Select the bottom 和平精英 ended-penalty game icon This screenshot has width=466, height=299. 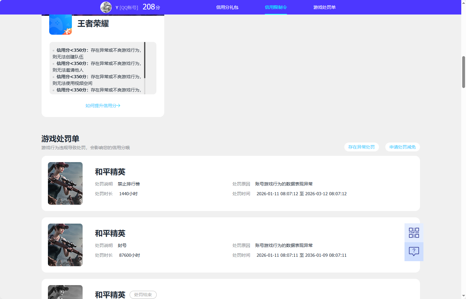65,292
